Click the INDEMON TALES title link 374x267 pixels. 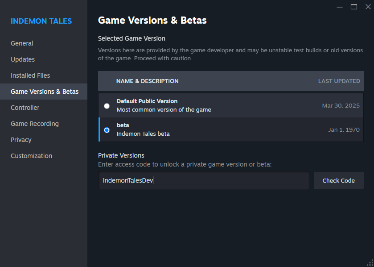(41, 21)
